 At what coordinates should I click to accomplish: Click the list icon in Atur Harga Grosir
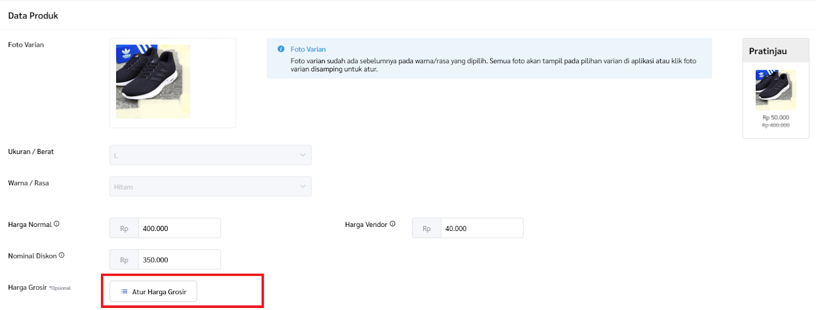coord(124,292)
